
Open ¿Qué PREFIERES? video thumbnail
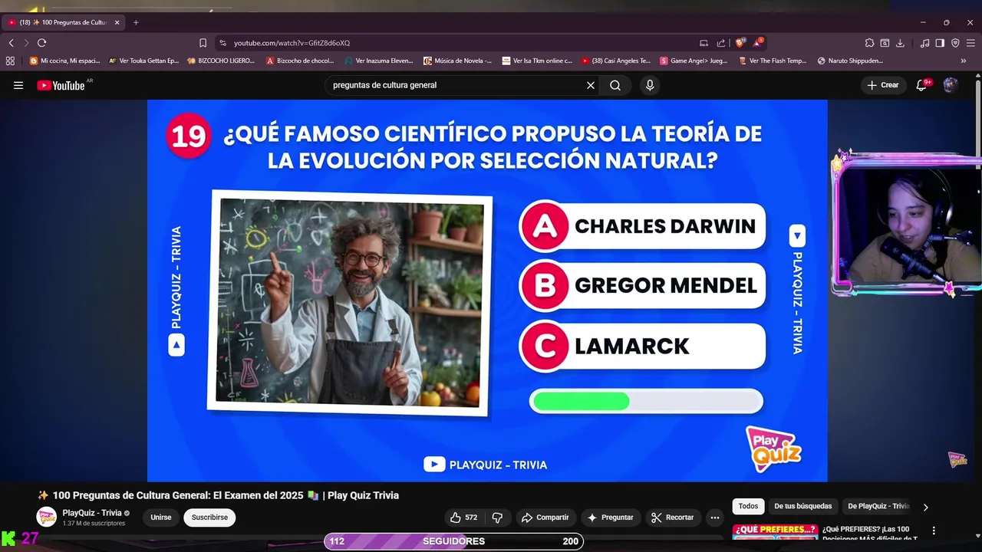(x=775, y=532)
